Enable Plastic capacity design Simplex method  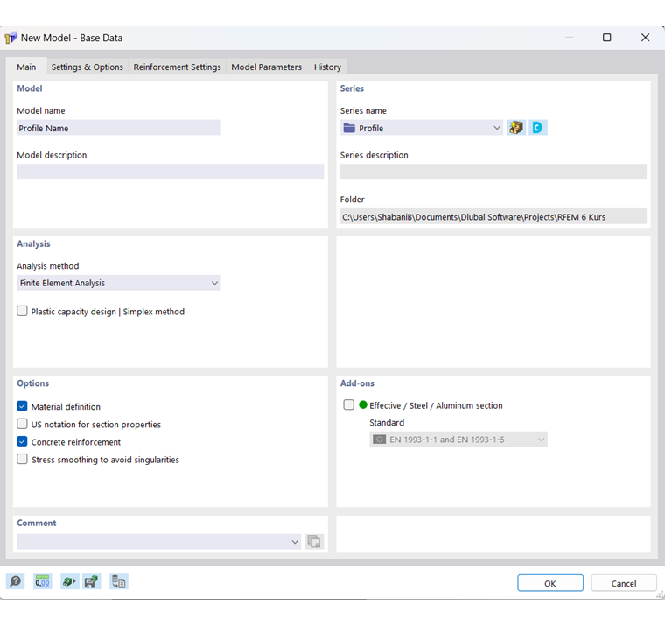pyautogui.click(x=23, y=311)
